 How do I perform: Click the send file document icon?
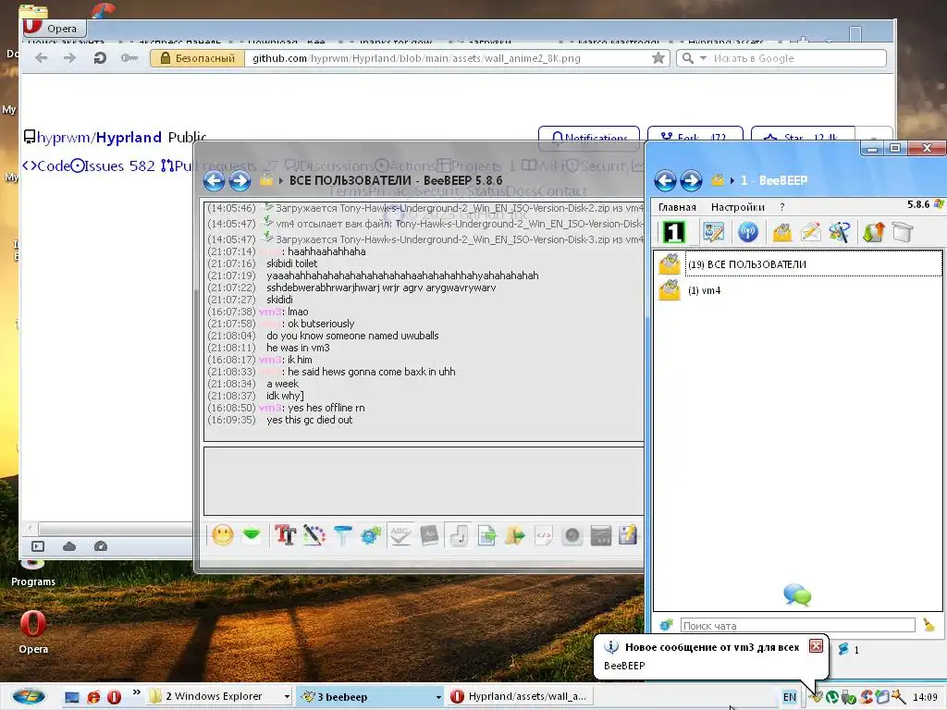click(x=486, y=535)
